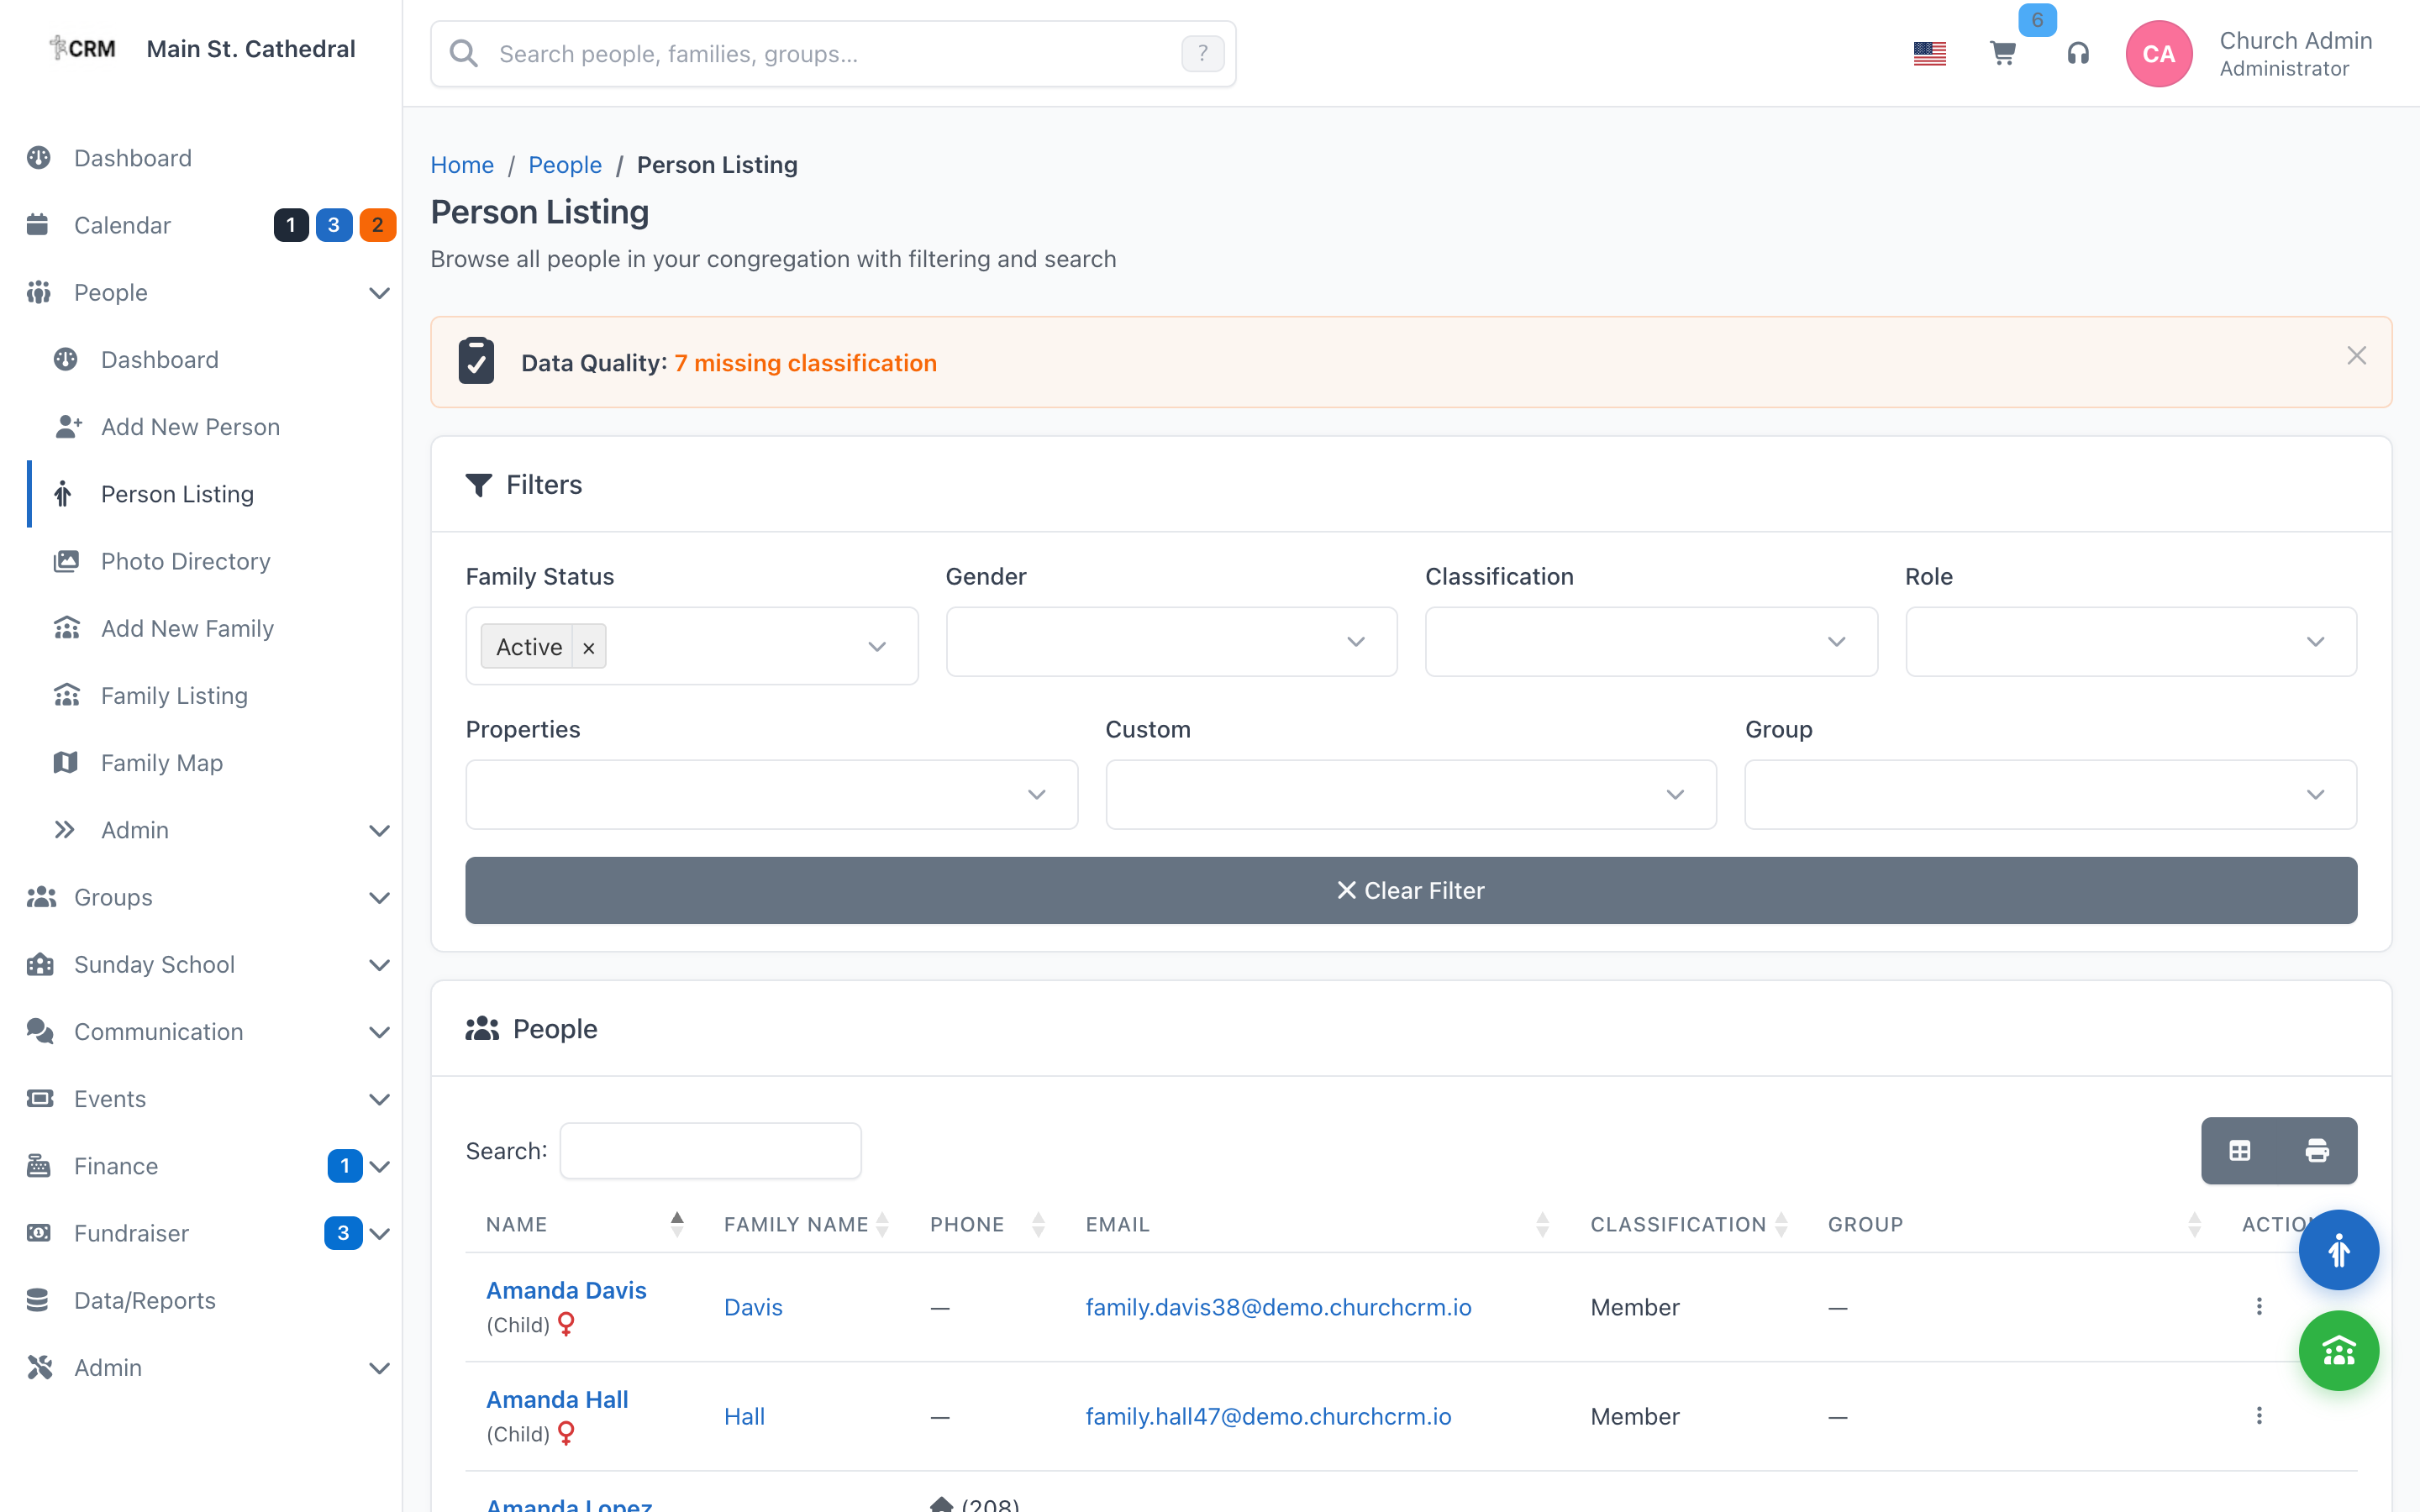The image size is (2420, 1512).
Task: Sort table by Family Name column
Action: click(x=882, y=1225)
